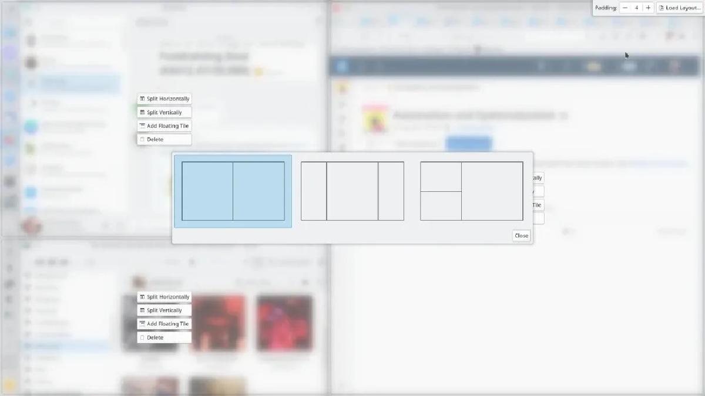The height and width of the screenshot is (396, 705).
Task: Click the Split Vertically icon in lower context menu
Action: point(142,310)
